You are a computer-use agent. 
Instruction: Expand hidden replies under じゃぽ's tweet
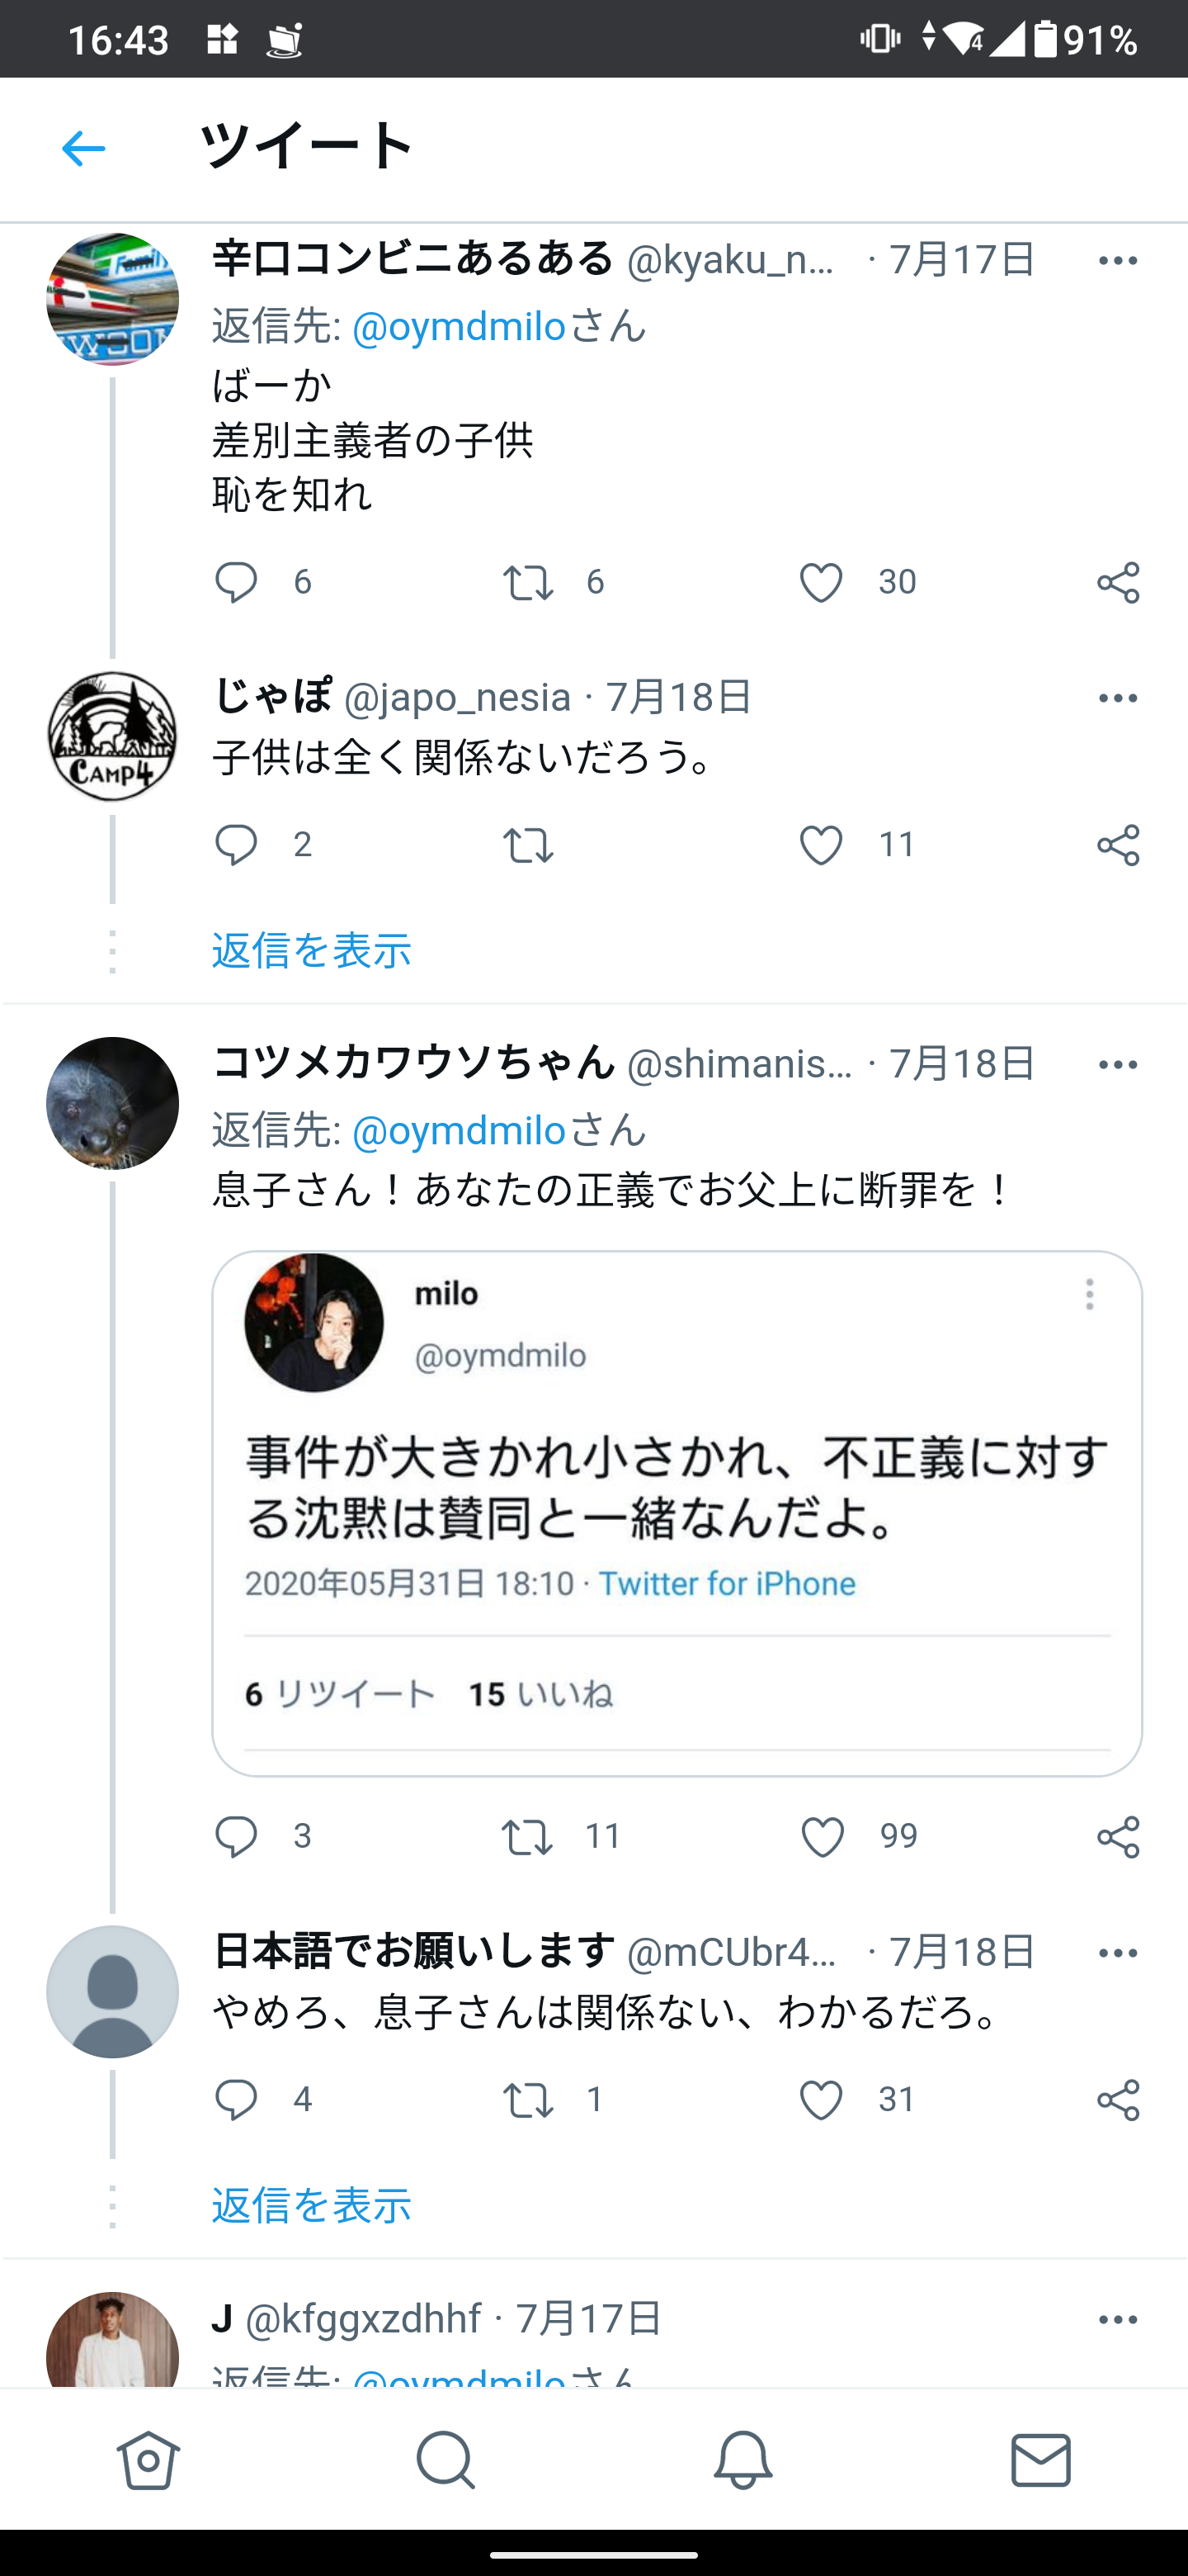(312, 950)
